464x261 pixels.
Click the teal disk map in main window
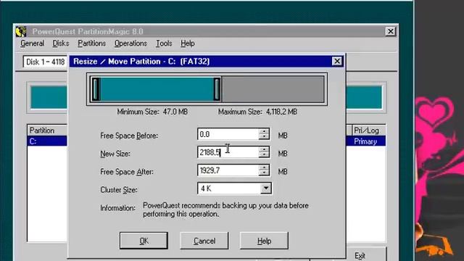[x=49, y=97]
